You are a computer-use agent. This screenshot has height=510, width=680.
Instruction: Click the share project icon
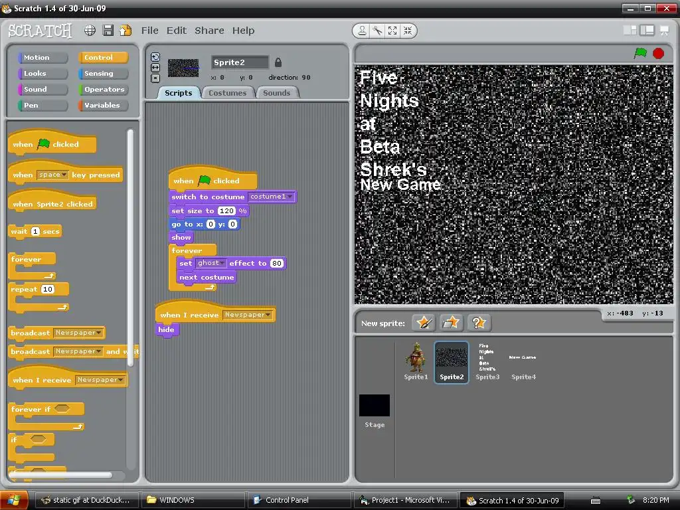126,31
